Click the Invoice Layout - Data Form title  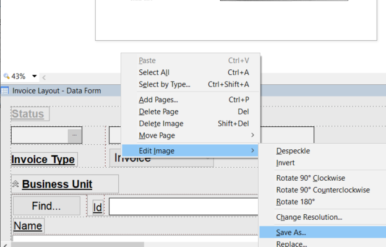coord(57,91)
